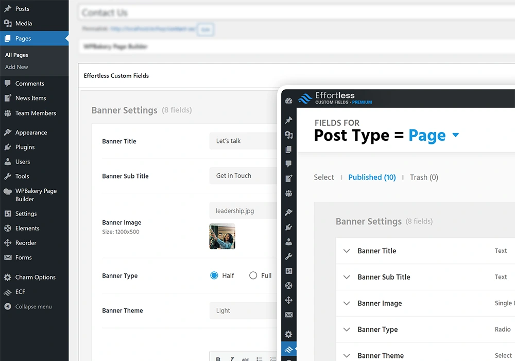Toggle bold formatting in the text editor
The width and height of the screenshot is (515, 361).
coord(218,358)
